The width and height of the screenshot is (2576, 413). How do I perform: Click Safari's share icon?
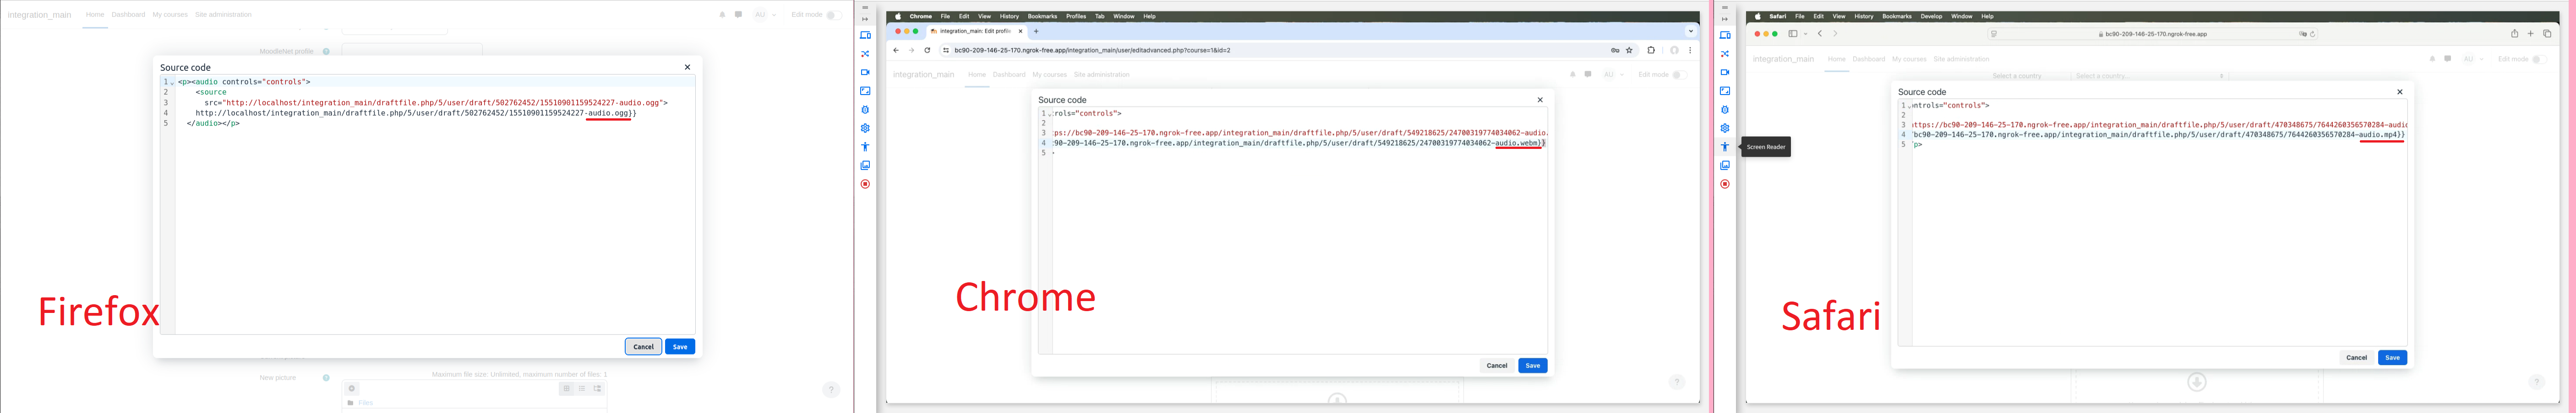(x=2514, y=34)
